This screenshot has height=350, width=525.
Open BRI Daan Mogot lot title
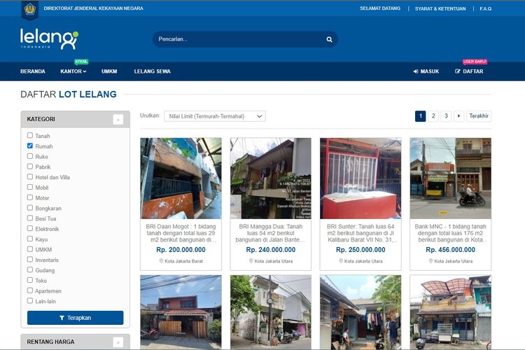181,233
